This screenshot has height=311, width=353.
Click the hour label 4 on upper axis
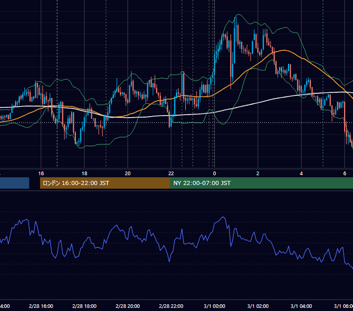(301, 174)
